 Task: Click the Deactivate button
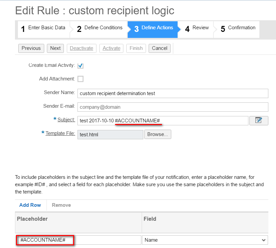point(81,48)
